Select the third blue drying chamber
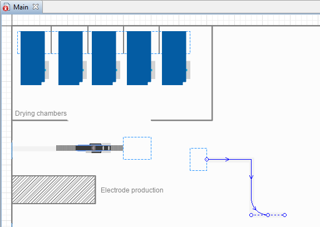 pos(104,58)
